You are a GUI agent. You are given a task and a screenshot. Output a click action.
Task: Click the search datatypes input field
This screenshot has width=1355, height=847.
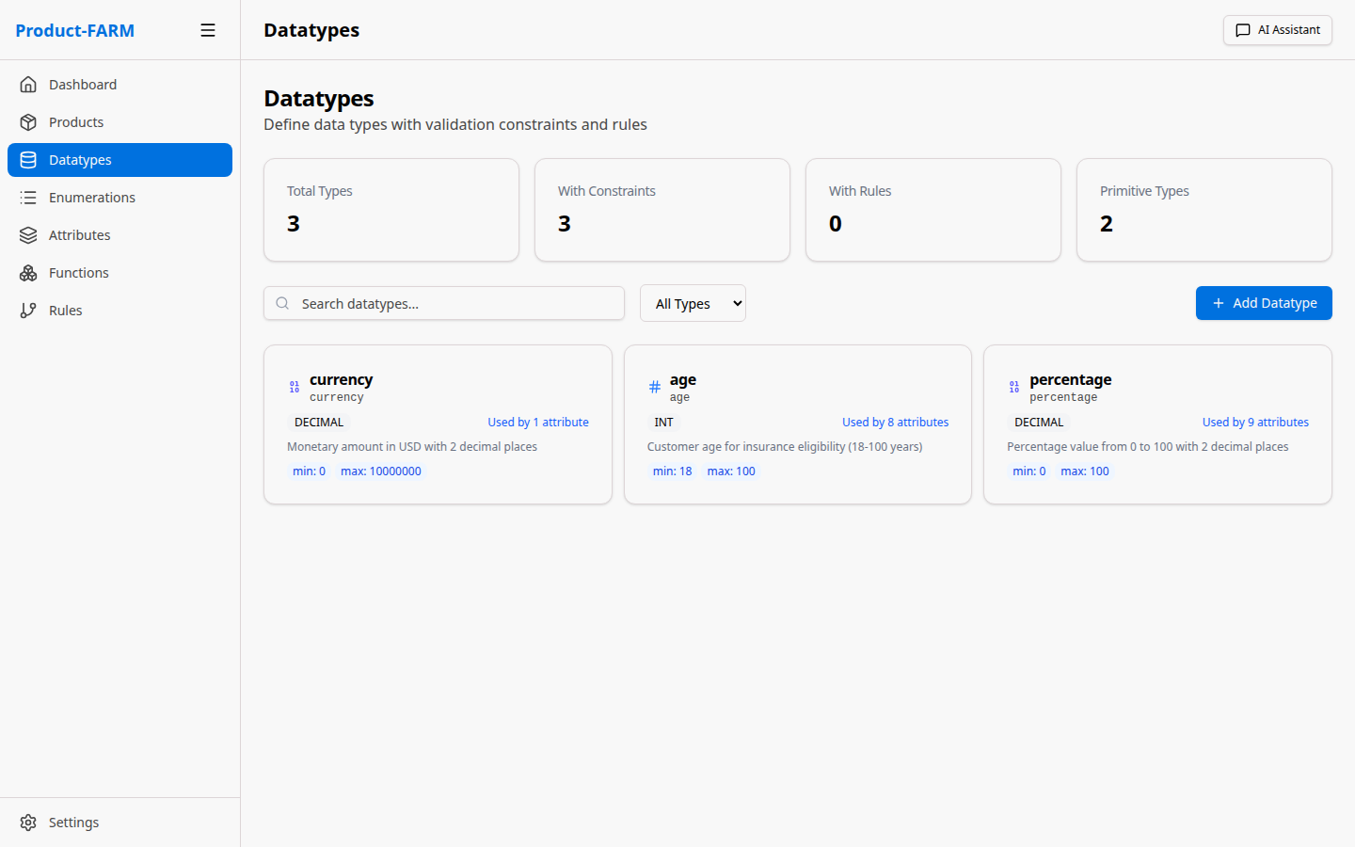[x=443, y=303]
